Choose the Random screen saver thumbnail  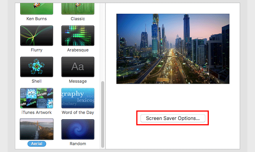(x=78, y=129)
